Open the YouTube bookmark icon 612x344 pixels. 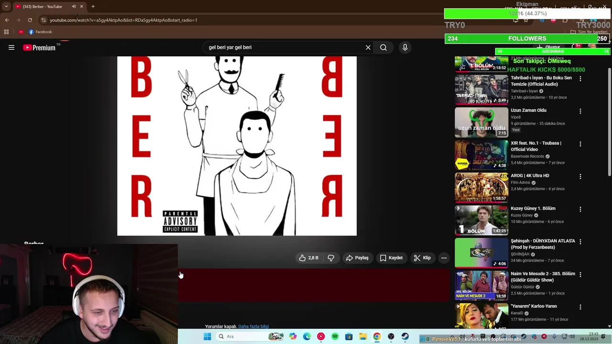point(21,32)
